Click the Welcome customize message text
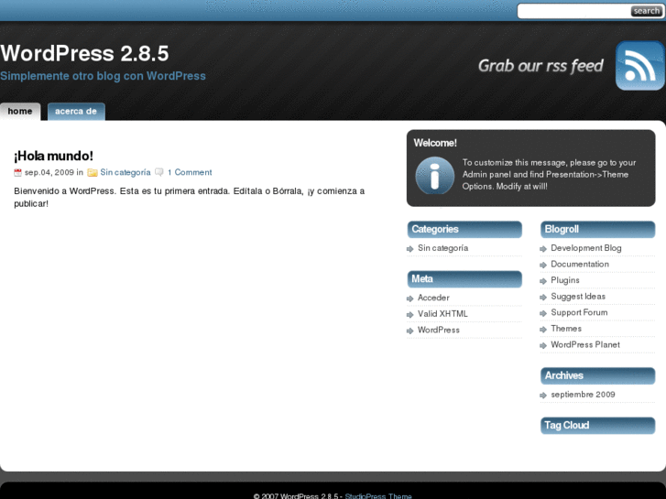The height and width of the screenshot is (499, 666). pyautogui.click(x=549, y=175)
